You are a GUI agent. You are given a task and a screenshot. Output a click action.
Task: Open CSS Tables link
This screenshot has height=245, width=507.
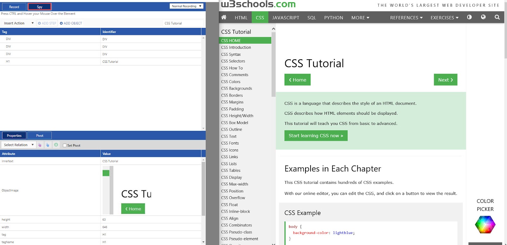(x=231, y=171)
